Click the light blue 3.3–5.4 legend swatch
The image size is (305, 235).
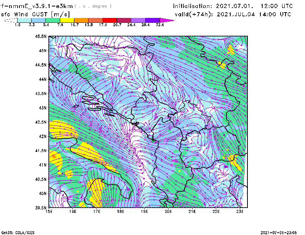[x=39, y=20]
